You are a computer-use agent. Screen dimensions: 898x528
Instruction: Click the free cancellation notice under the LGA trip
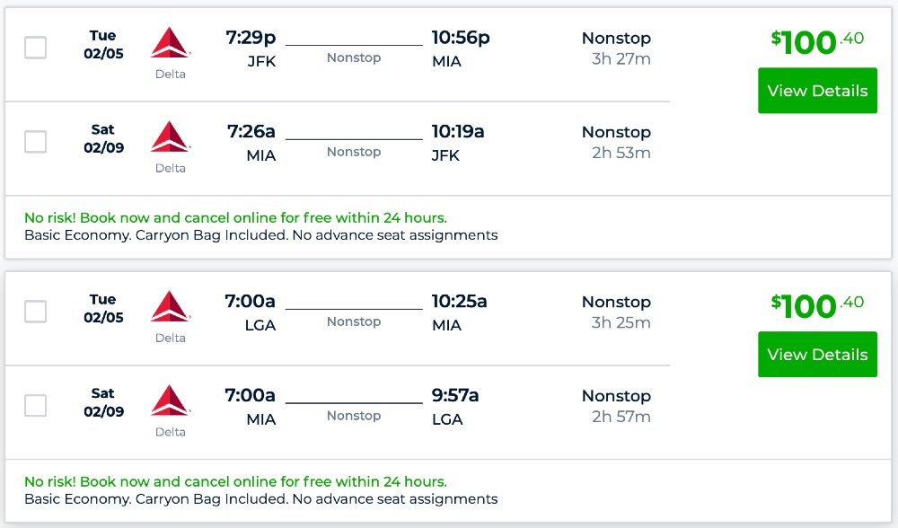[235, 481]
